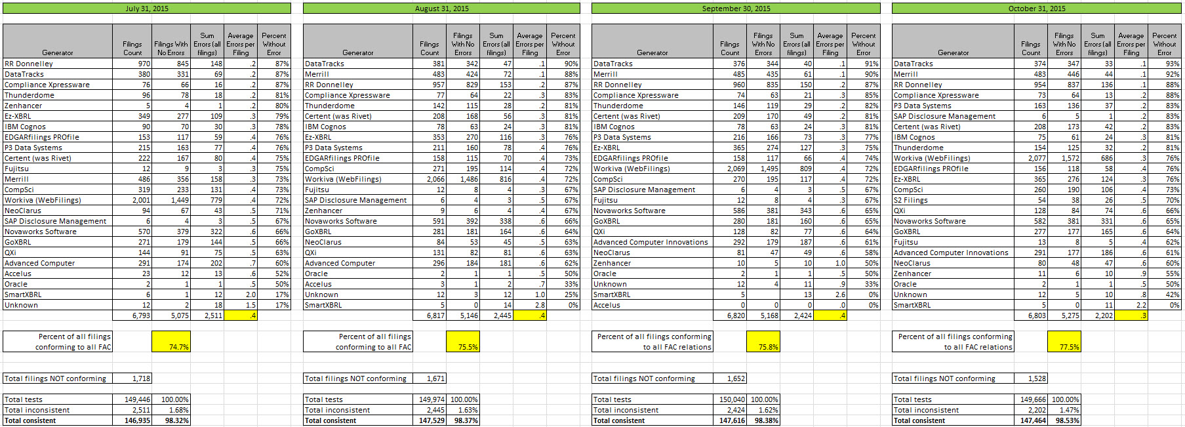This screenshot has height=427, width=1185.
Task: Click the yellow 77.5% conforming cell
Action: point(1064,342)
